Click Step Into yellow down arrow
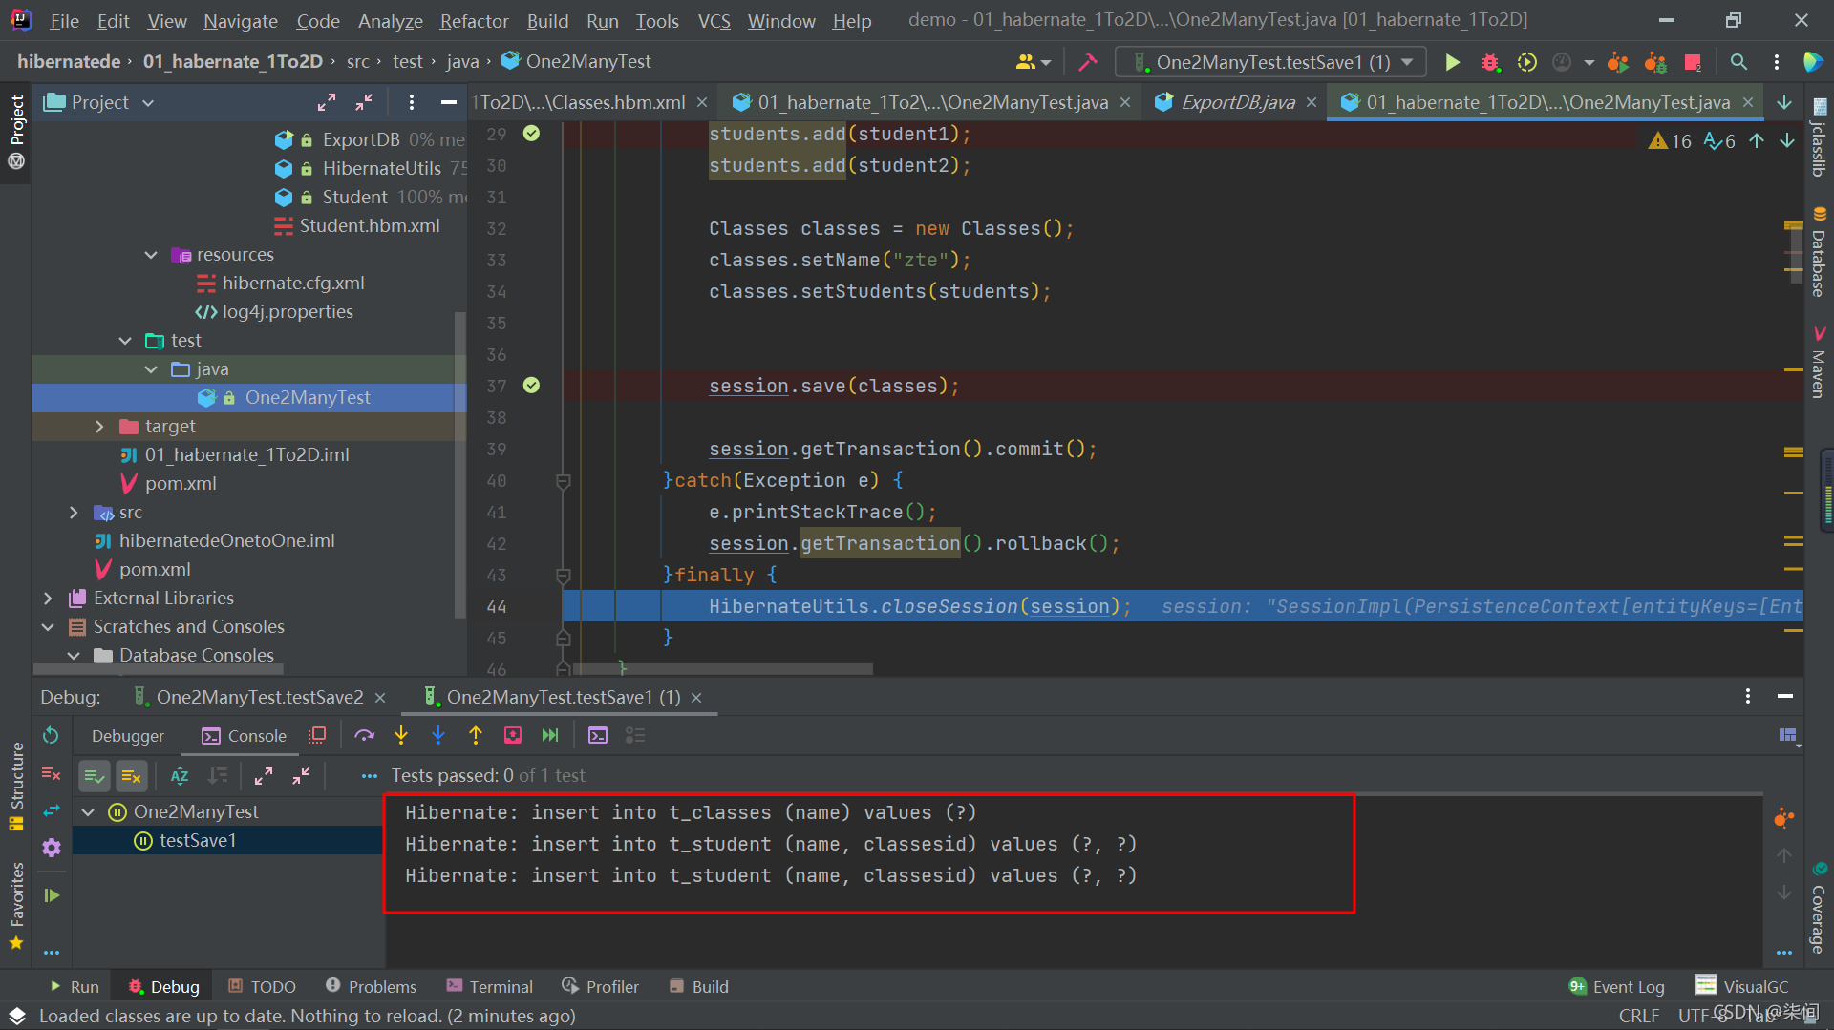 (x=401, y=735)
